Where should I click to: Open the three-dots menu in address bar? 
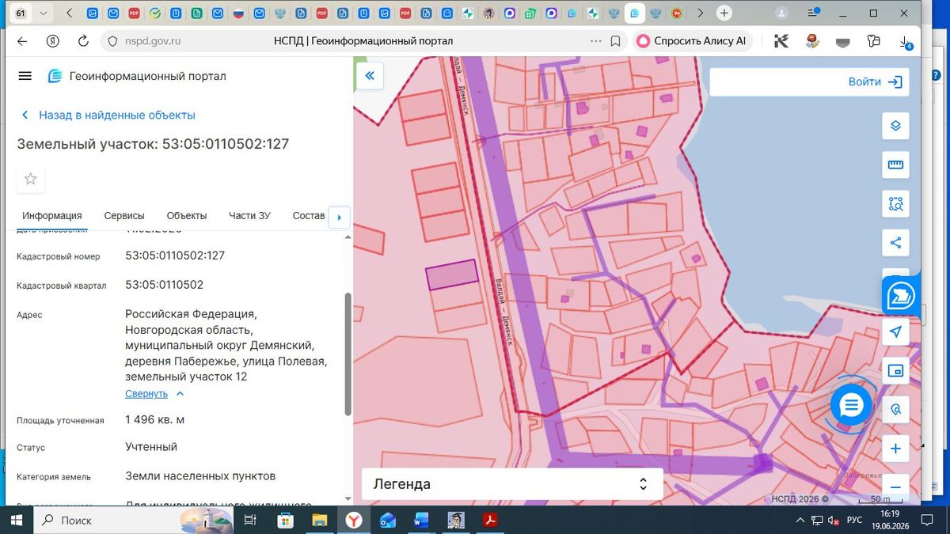tap(595, 41)
